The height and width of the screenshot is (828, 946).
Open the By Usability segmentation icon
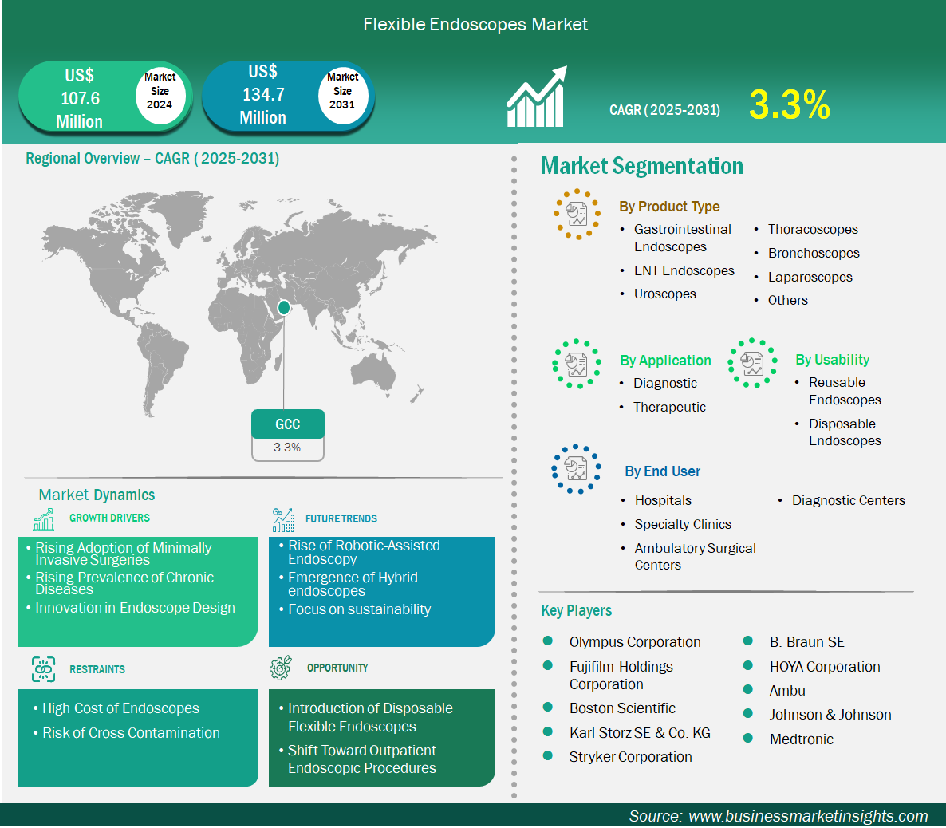(751, 364)
